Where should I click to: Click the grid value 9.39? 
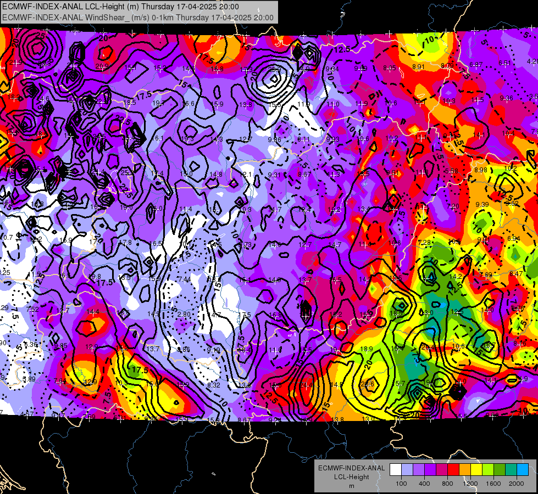pyautogui.click(x=482, y=205)
